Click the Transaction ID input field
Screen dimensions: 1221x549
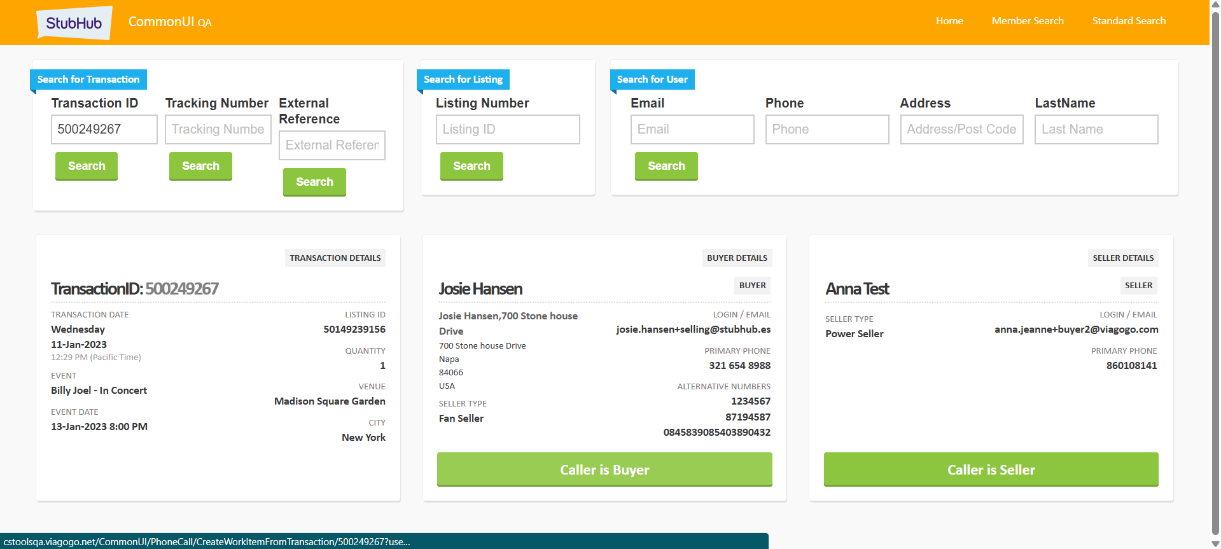[x=104, y=130]
